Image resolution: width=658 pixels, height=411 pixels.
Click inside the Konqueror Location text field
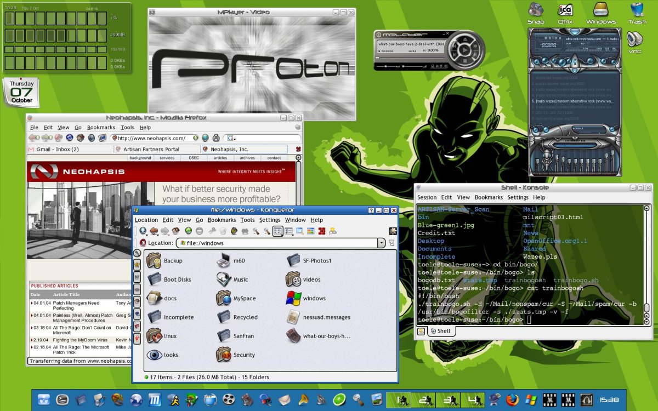(277, 243)
